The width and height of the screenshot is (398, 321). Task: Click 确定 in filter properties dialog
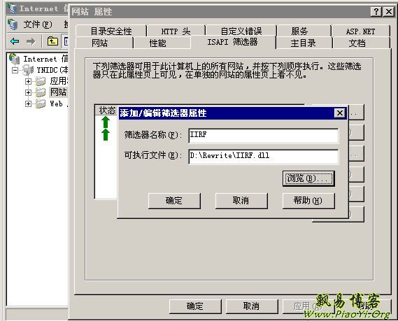coord(174,201)
